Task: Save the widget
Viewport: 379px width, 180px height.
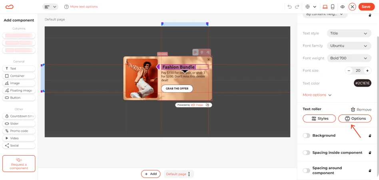Action: (x=367, y=7)
